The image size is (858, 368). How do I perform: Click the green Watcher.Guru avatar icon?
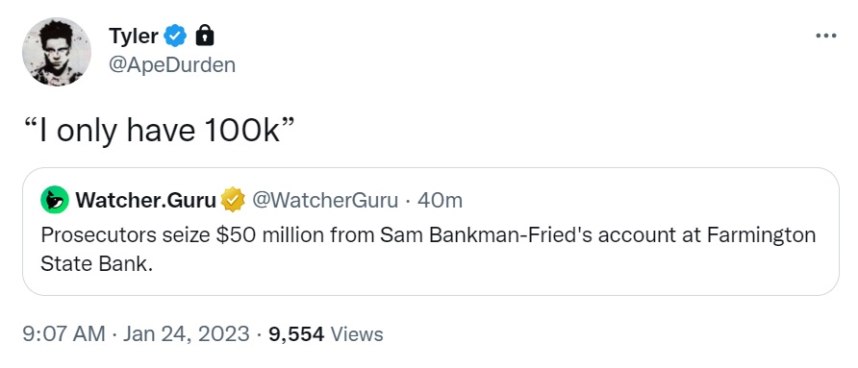coord(55,201)
